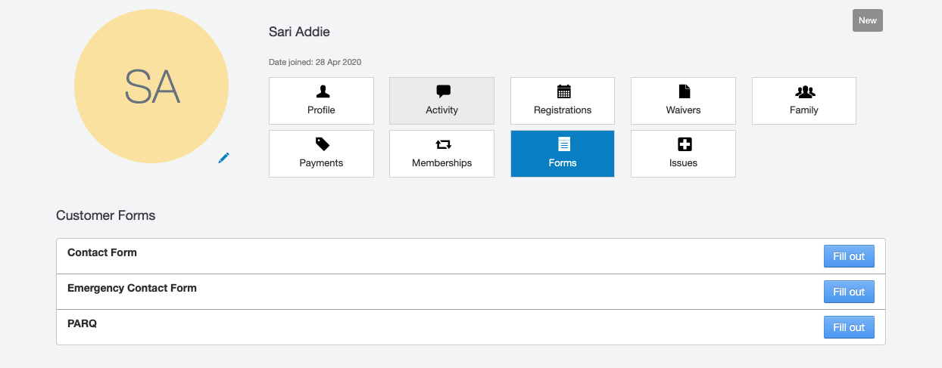Open Payments with the tag icon
This screenshot has height=368, width=942.
pyautogui.click(x=321, y=153)
